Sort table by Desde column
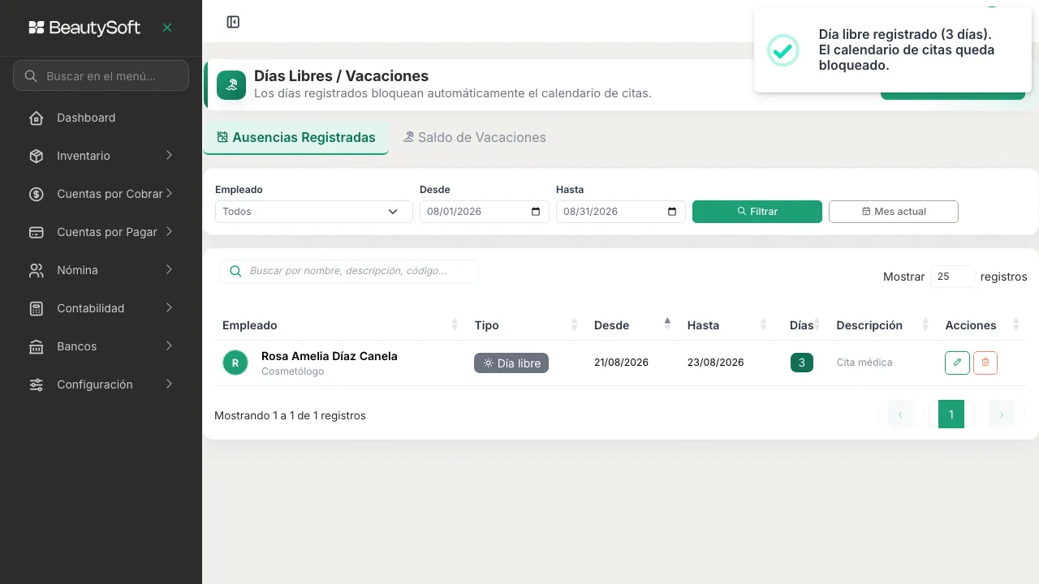The image size is (1039, 584). pos(632,325)
